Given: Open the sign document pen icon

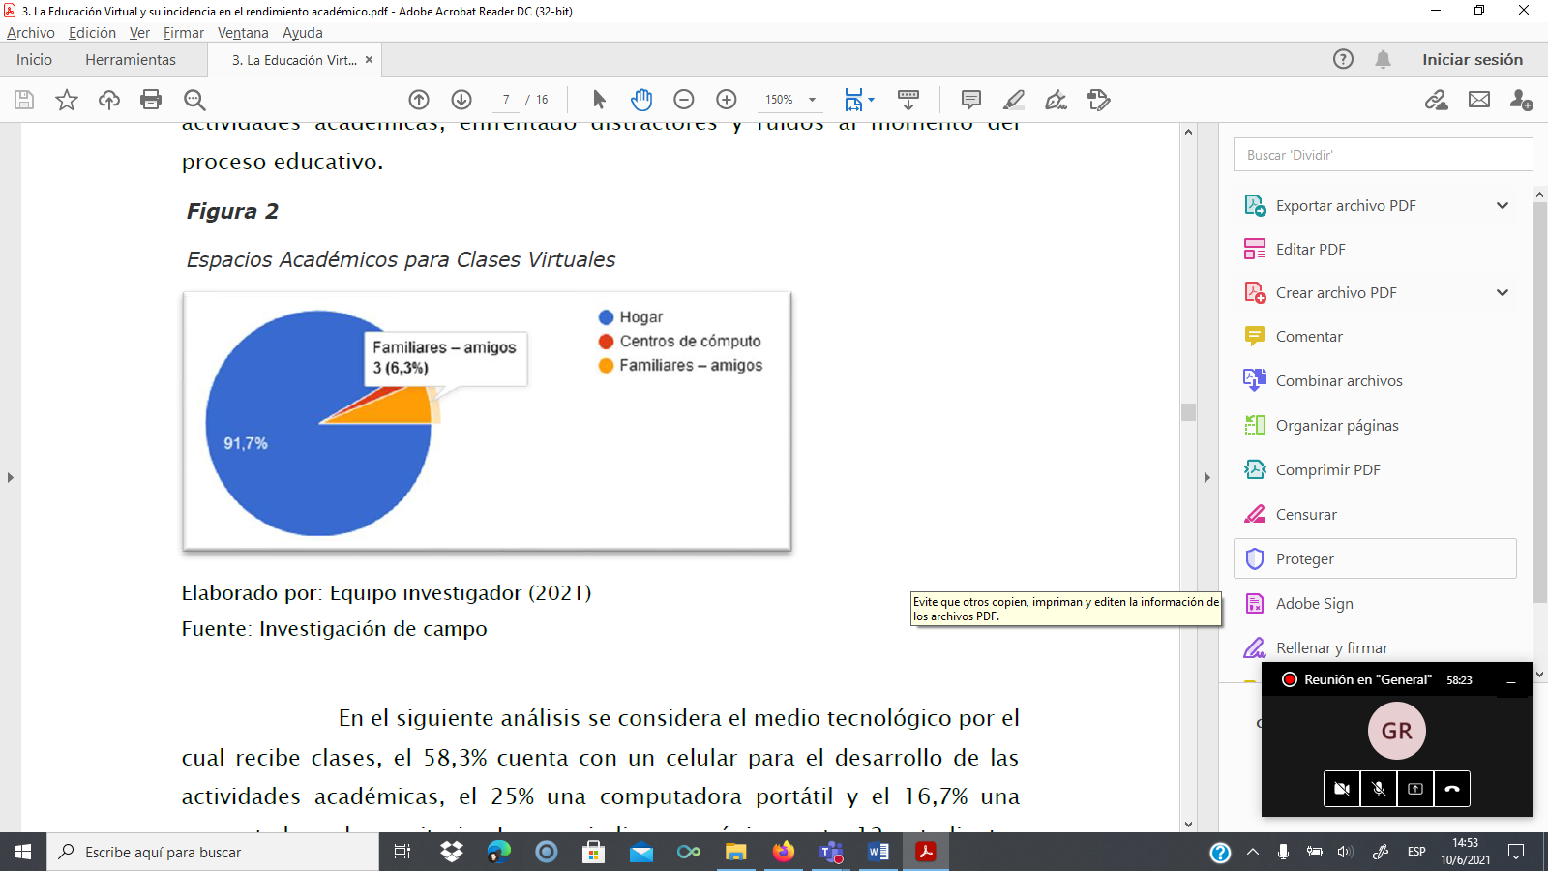Looking at the screenshot, I should 1057,100.
